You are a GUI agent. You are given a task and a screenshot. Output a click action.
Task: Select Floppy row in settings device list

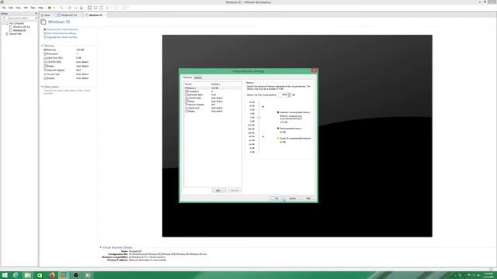(213, 102)
